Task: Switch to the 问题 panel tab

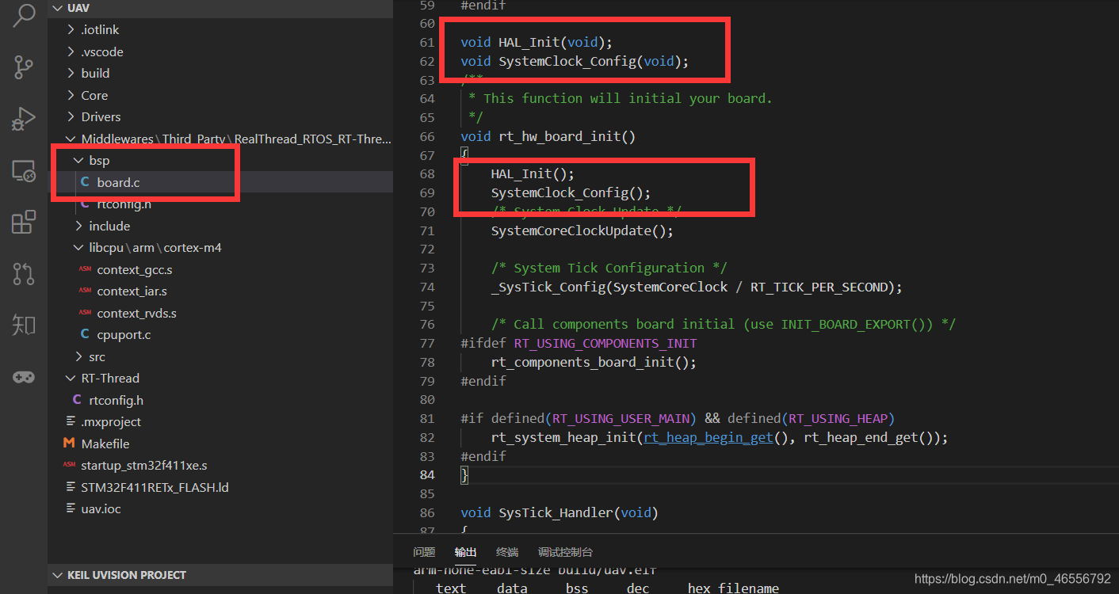Action: point(424,552)
